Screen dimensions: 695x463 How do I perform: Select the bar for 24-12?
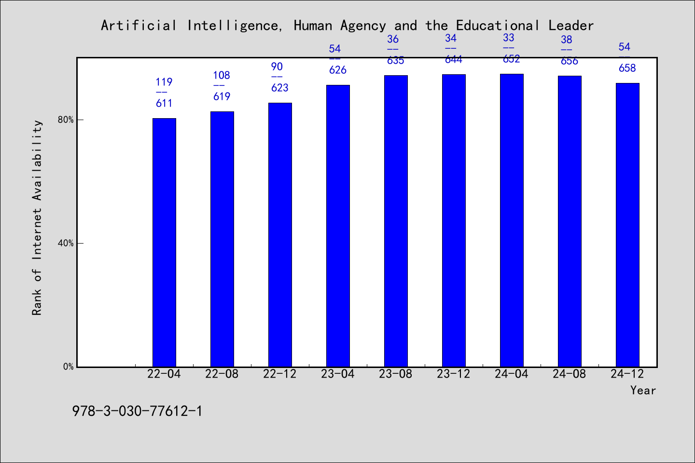click(627, 225)
